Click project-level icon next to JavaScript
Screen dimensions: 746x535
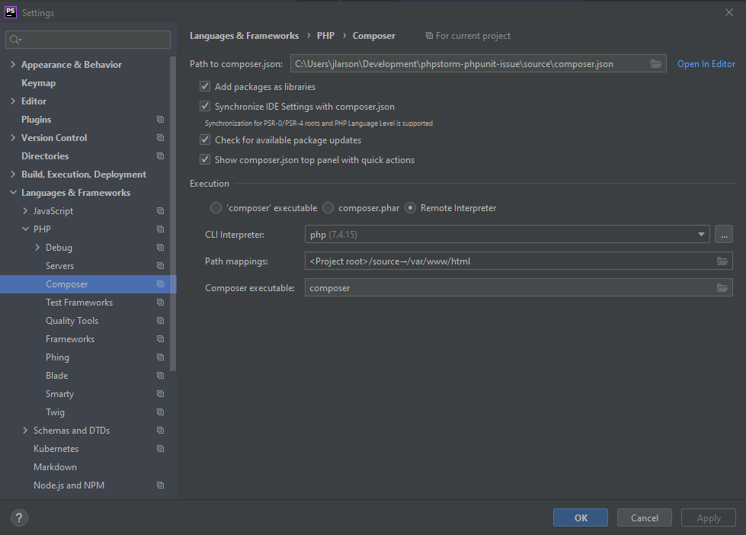160,211
